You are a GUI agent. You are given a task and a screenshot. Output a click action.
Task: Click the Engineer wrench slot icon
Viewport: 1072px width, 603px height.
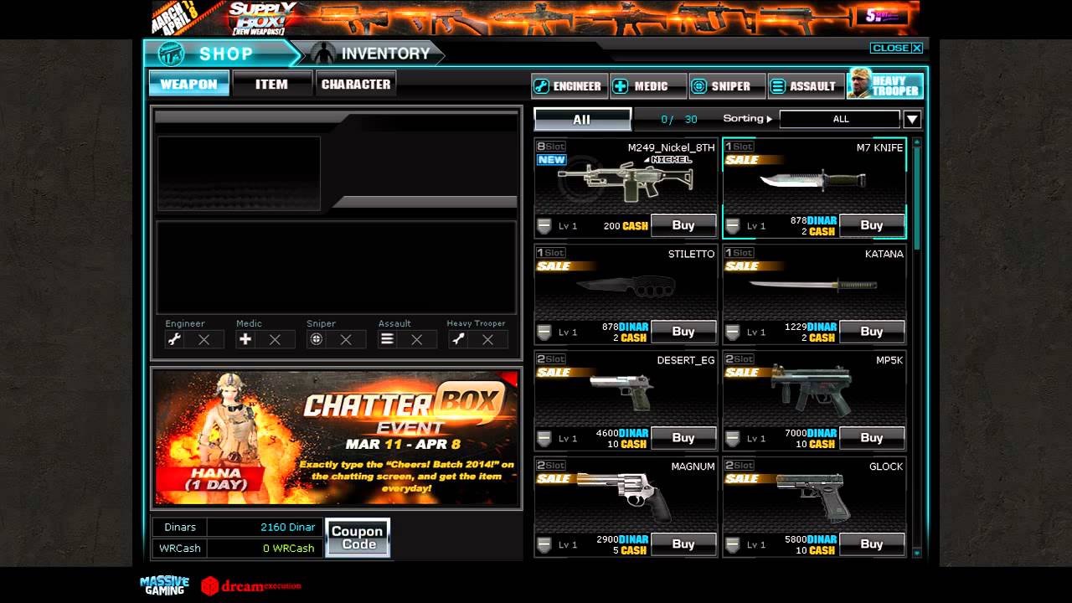coord(174,339)
